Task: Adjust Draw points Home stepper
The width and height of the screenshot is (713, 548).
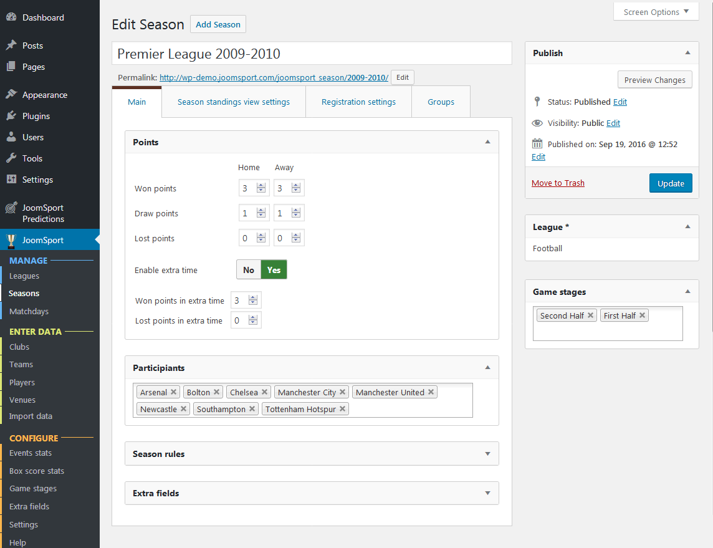Action: point(261,213)
